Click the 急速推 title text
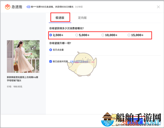Image resolution: width=164 pixels, height=128 pixels. point(17,7)
